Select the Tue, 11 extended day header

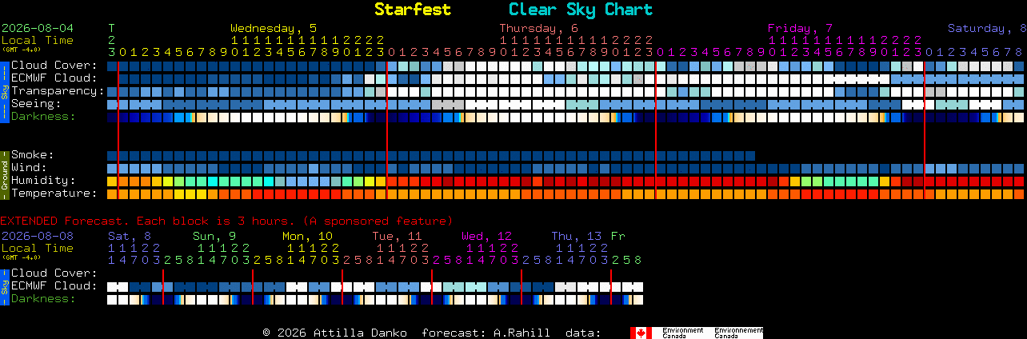pyautogui.click(x=397, y=236)
